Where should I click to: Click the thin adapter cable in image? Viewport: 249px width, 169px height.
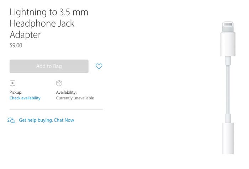228,89
